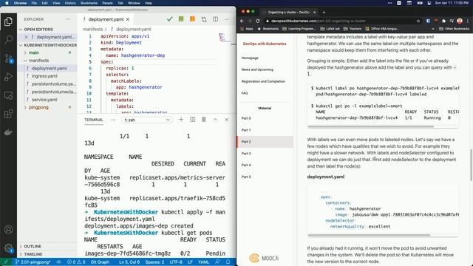This screenshot has width=473, height=266.
Task: Open the FAQ link in sidebar
Action: [245, 93]
